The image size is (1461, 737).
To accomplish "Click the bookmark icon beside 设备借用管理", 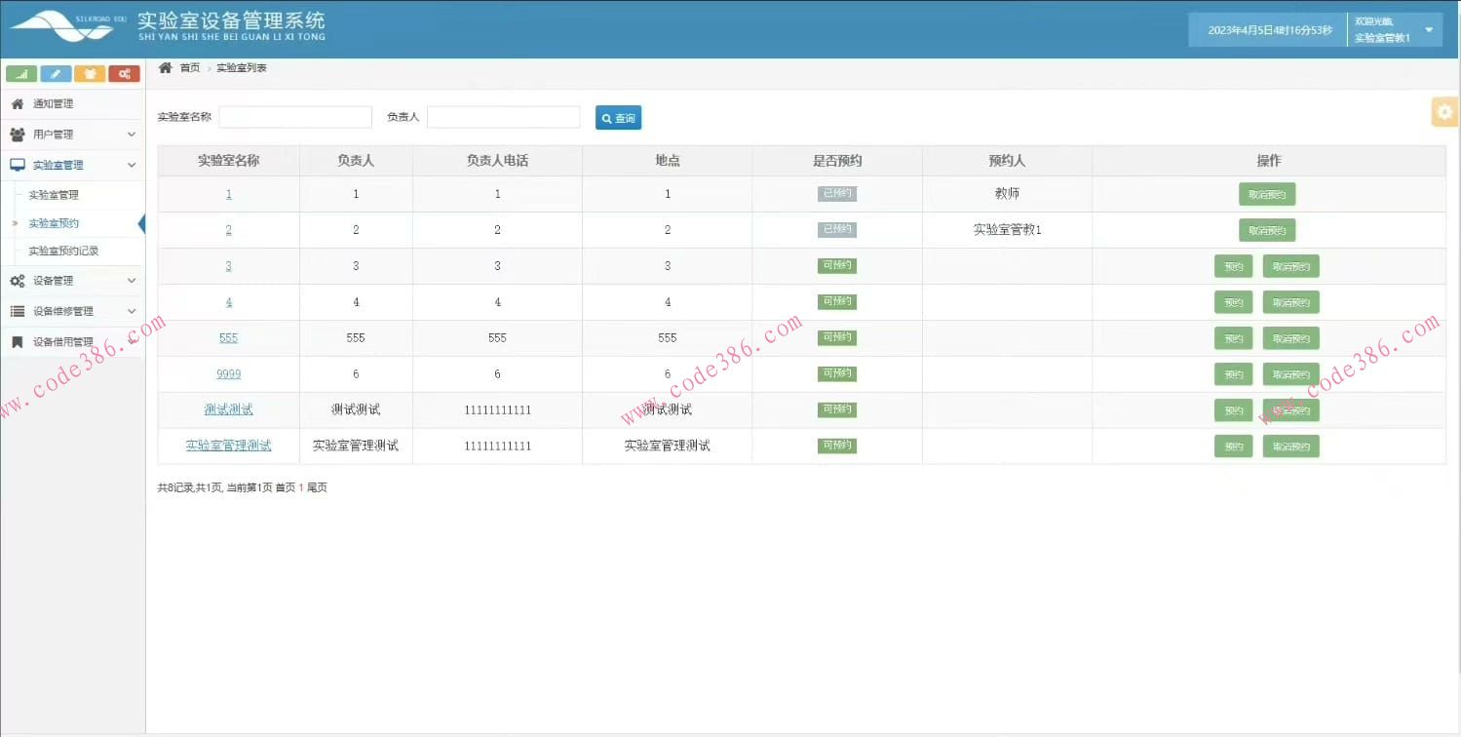I will click(x=18, y=342).
